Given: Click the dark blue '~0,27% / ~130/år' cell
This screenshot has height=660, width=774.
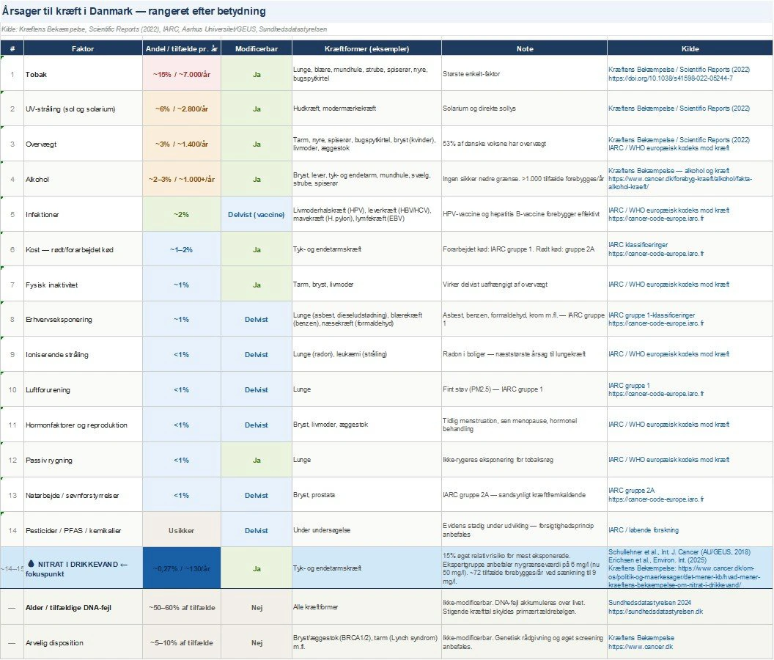Looking at the screenshot, I should coord(182,568).
